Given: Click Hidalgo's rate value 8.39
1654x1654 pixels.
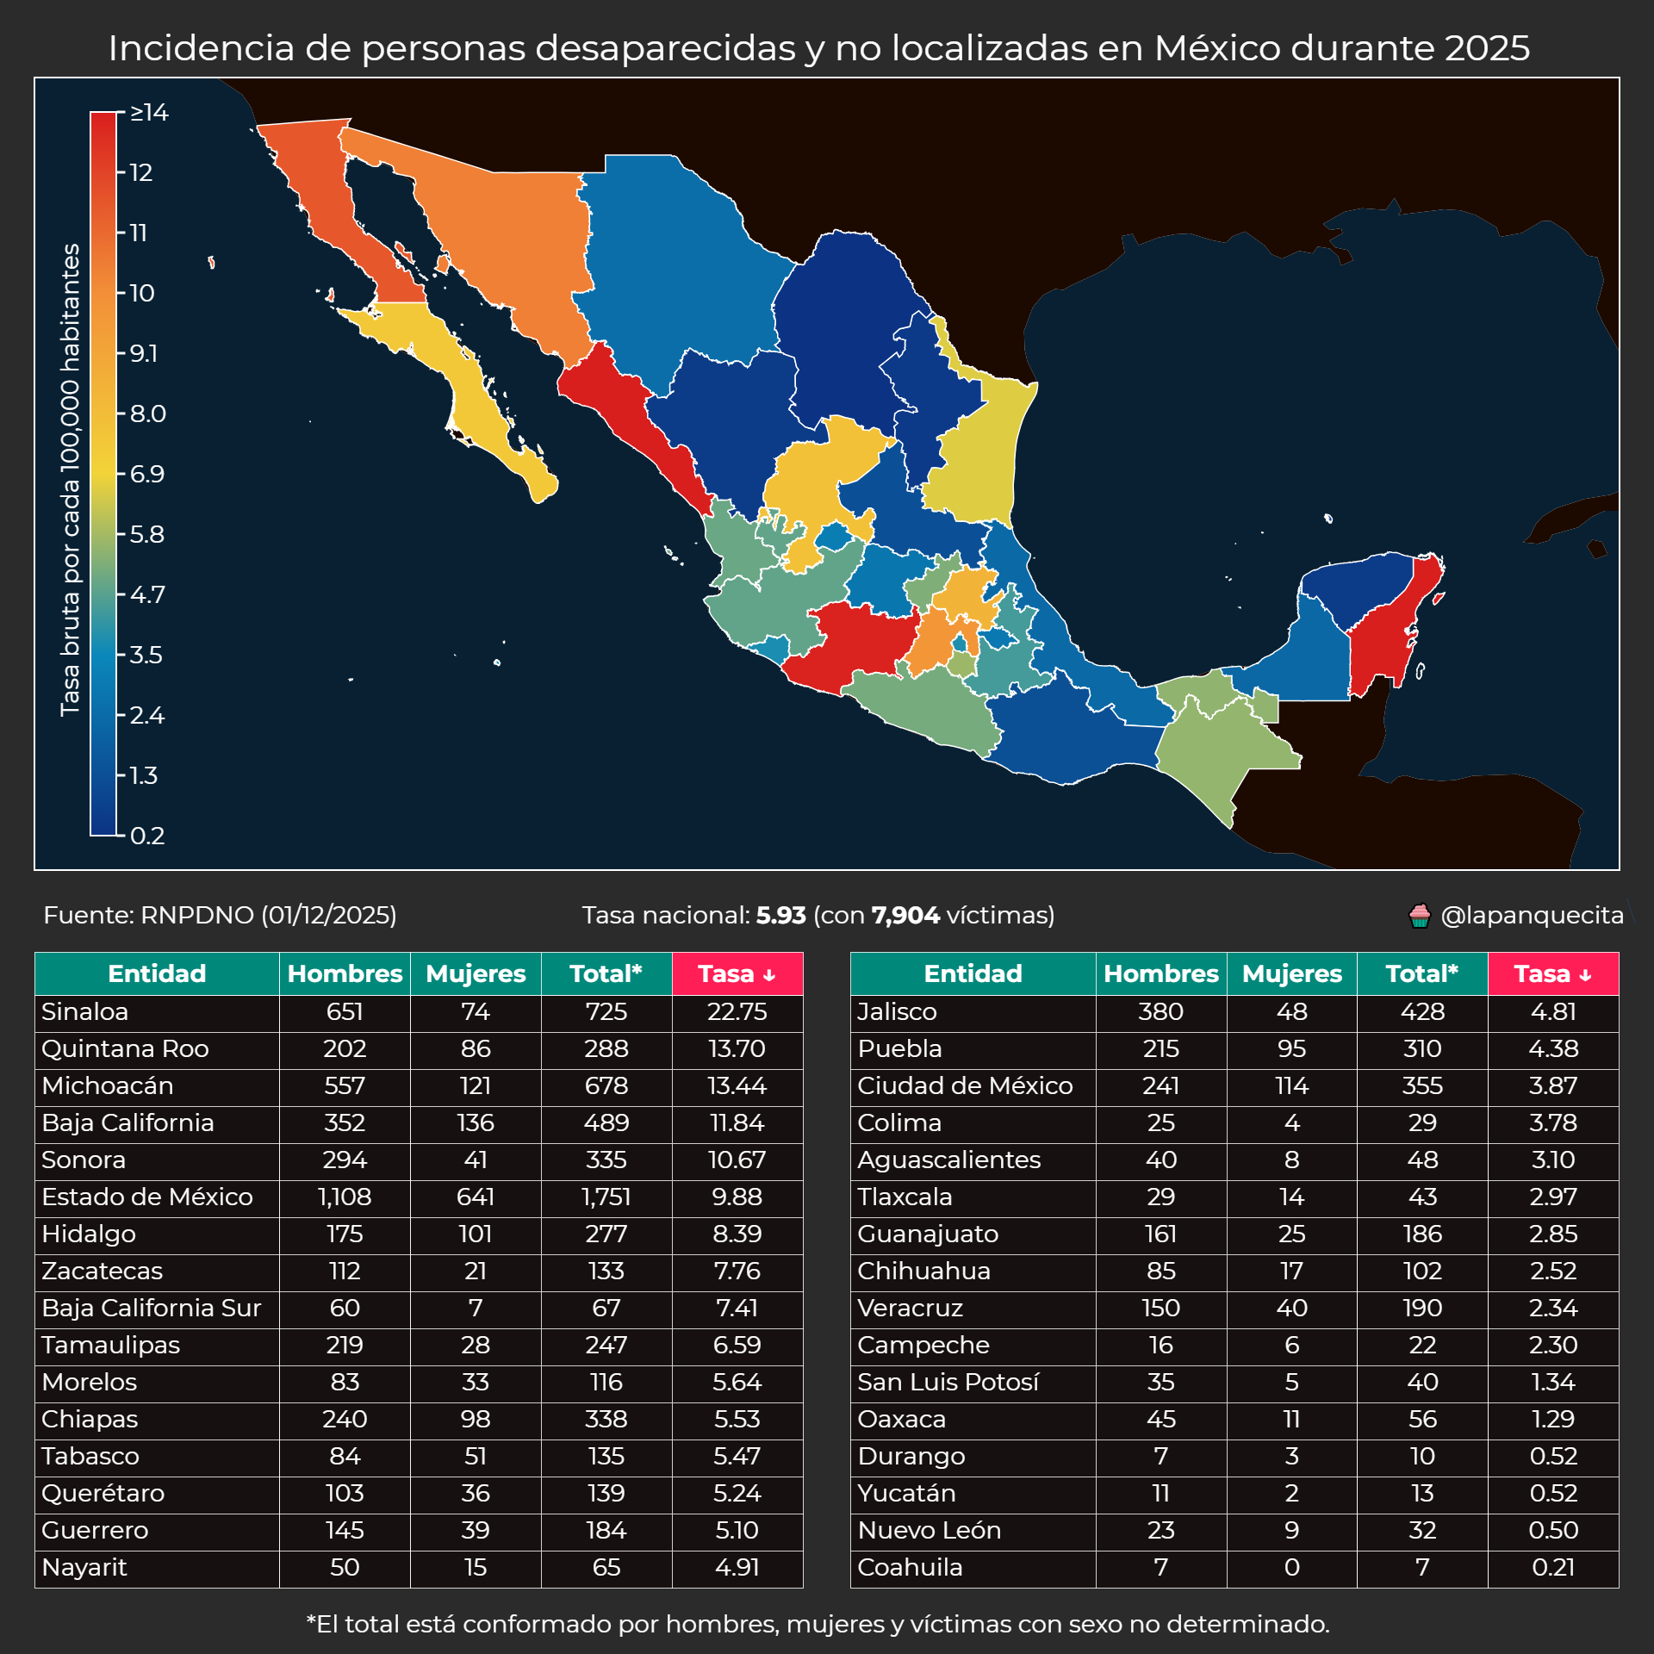Looking at the screenshot, I should [737, 1234].
